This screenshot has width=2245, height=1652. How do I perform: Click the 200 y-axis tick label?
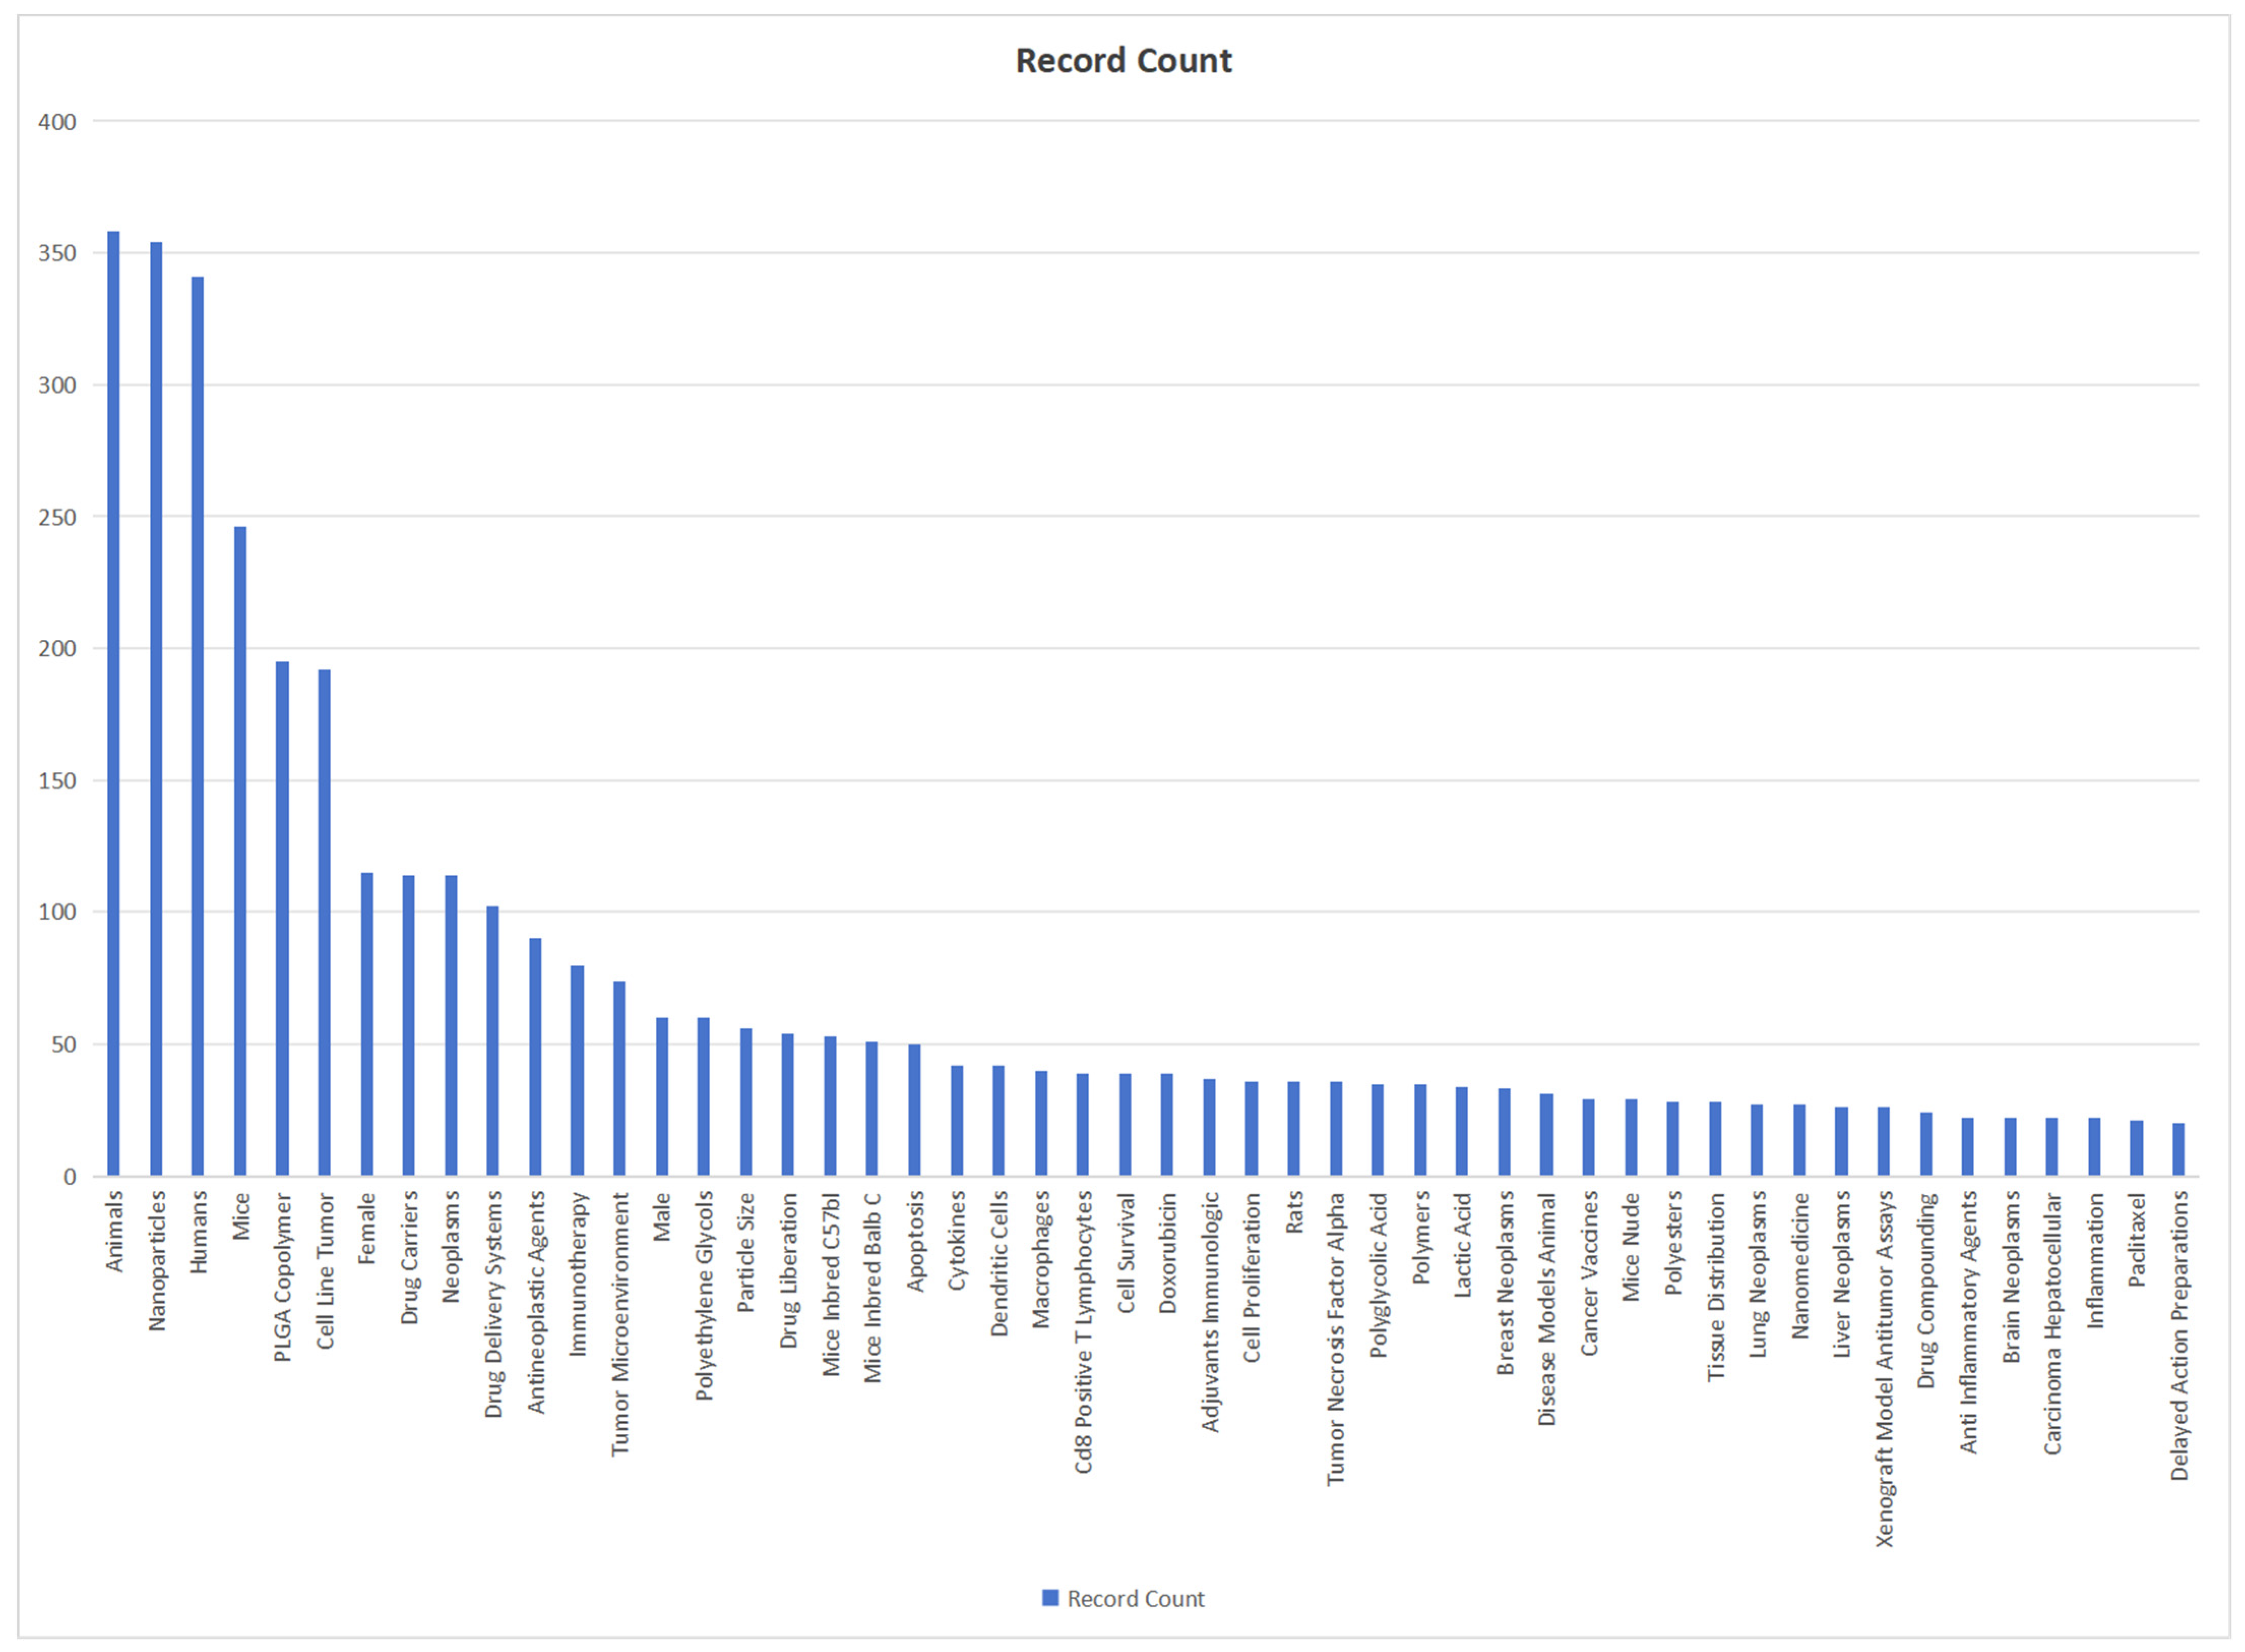57,649
